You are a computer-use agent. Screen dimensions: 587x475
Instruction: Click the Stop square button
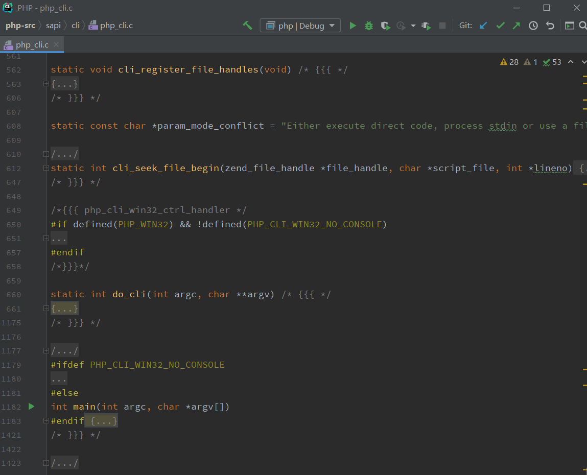point(442,26)
